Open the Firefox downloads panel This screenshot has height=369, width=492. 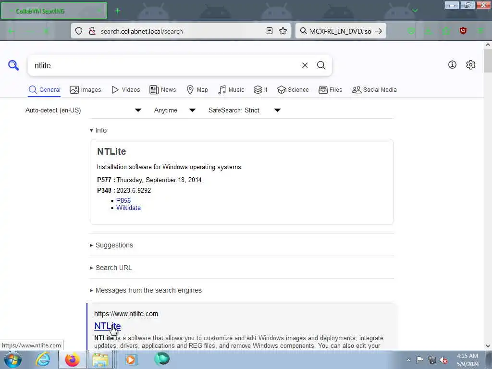pyautogui.click(x=428, y=31)
